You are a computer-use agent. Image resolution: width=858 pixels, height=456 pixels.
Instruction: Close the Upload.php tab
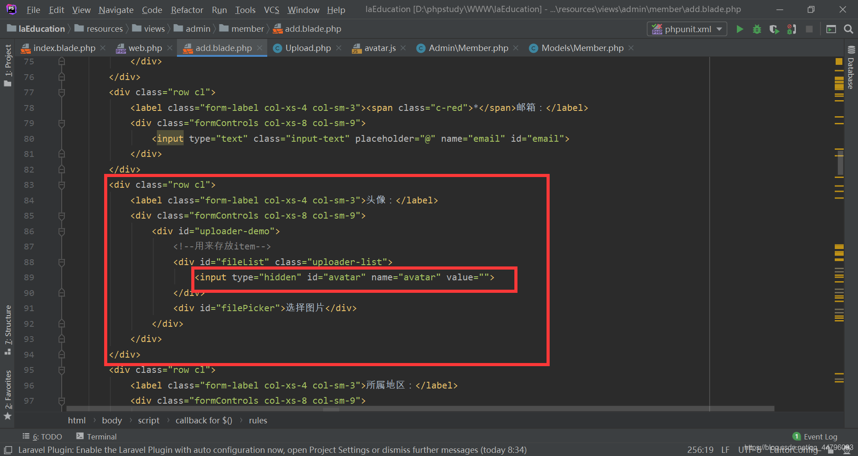[339, 48]
